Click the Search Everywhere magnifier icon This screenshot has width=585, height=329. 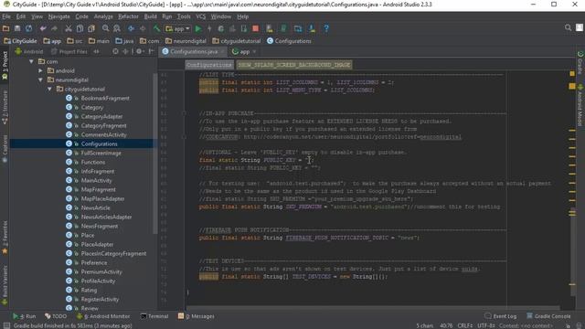pyautogui.click(x=568, y=27)
